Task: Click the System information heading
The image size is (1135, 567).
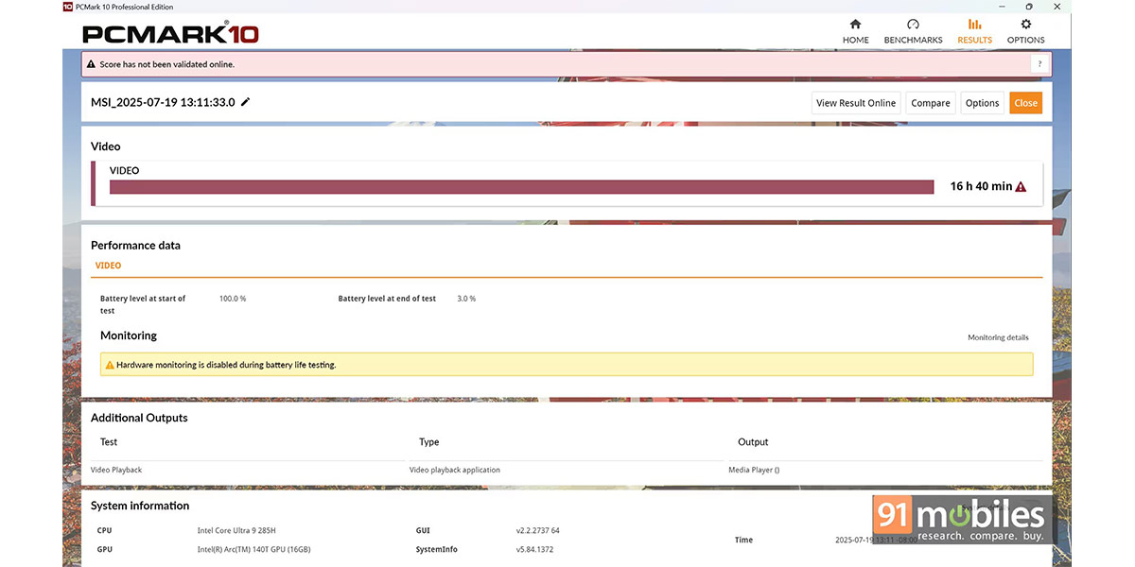Action: click(x=140, y=506)
